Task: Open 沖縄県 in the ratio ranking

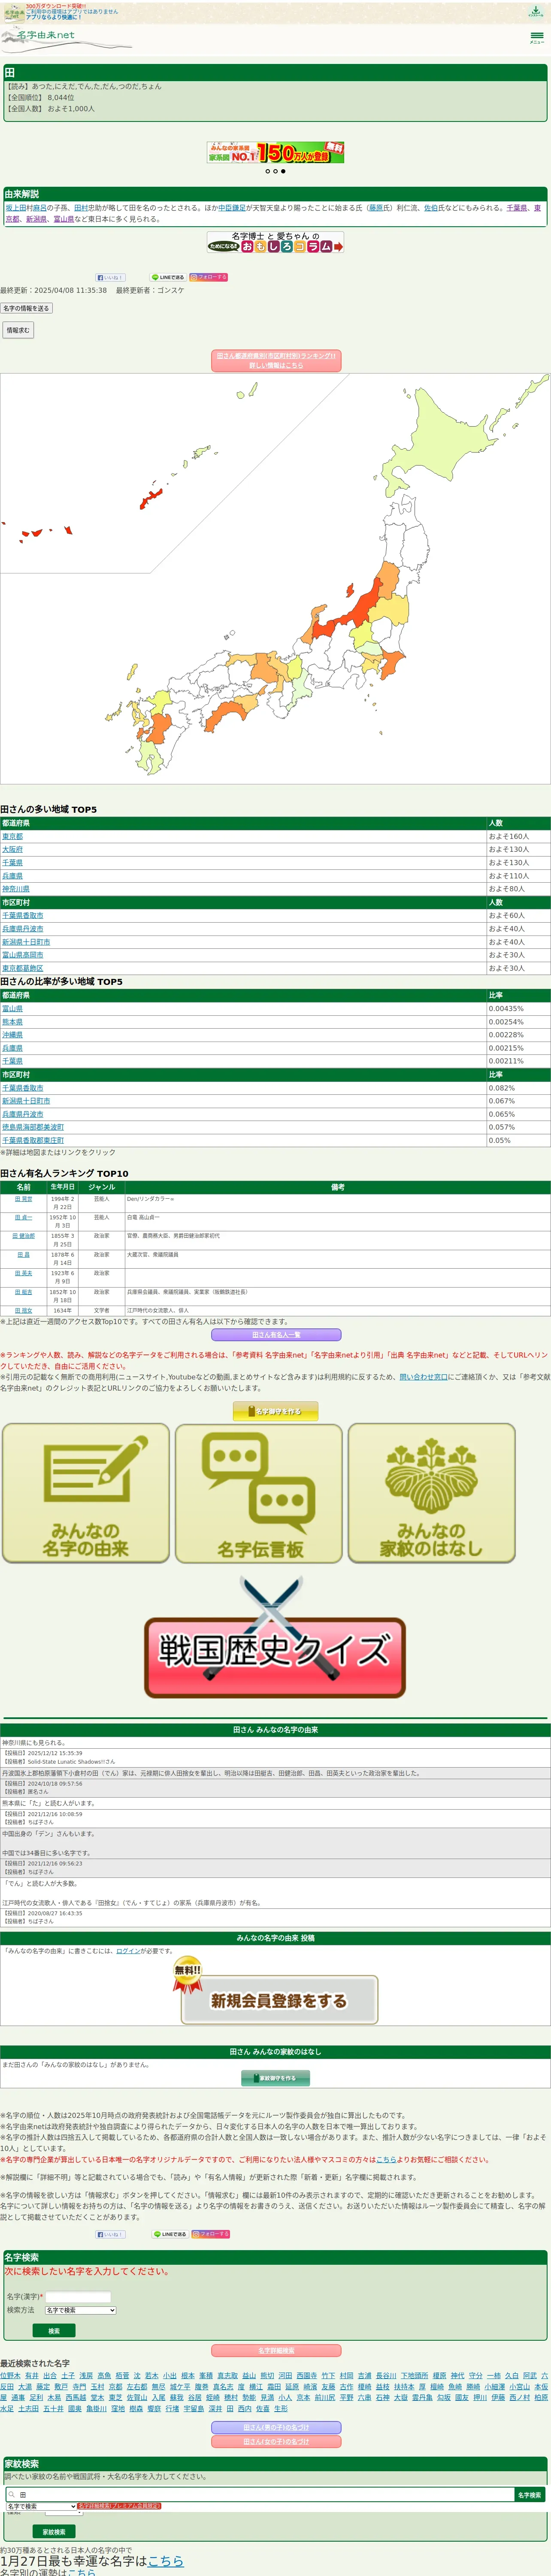Action: (12, 1035)
